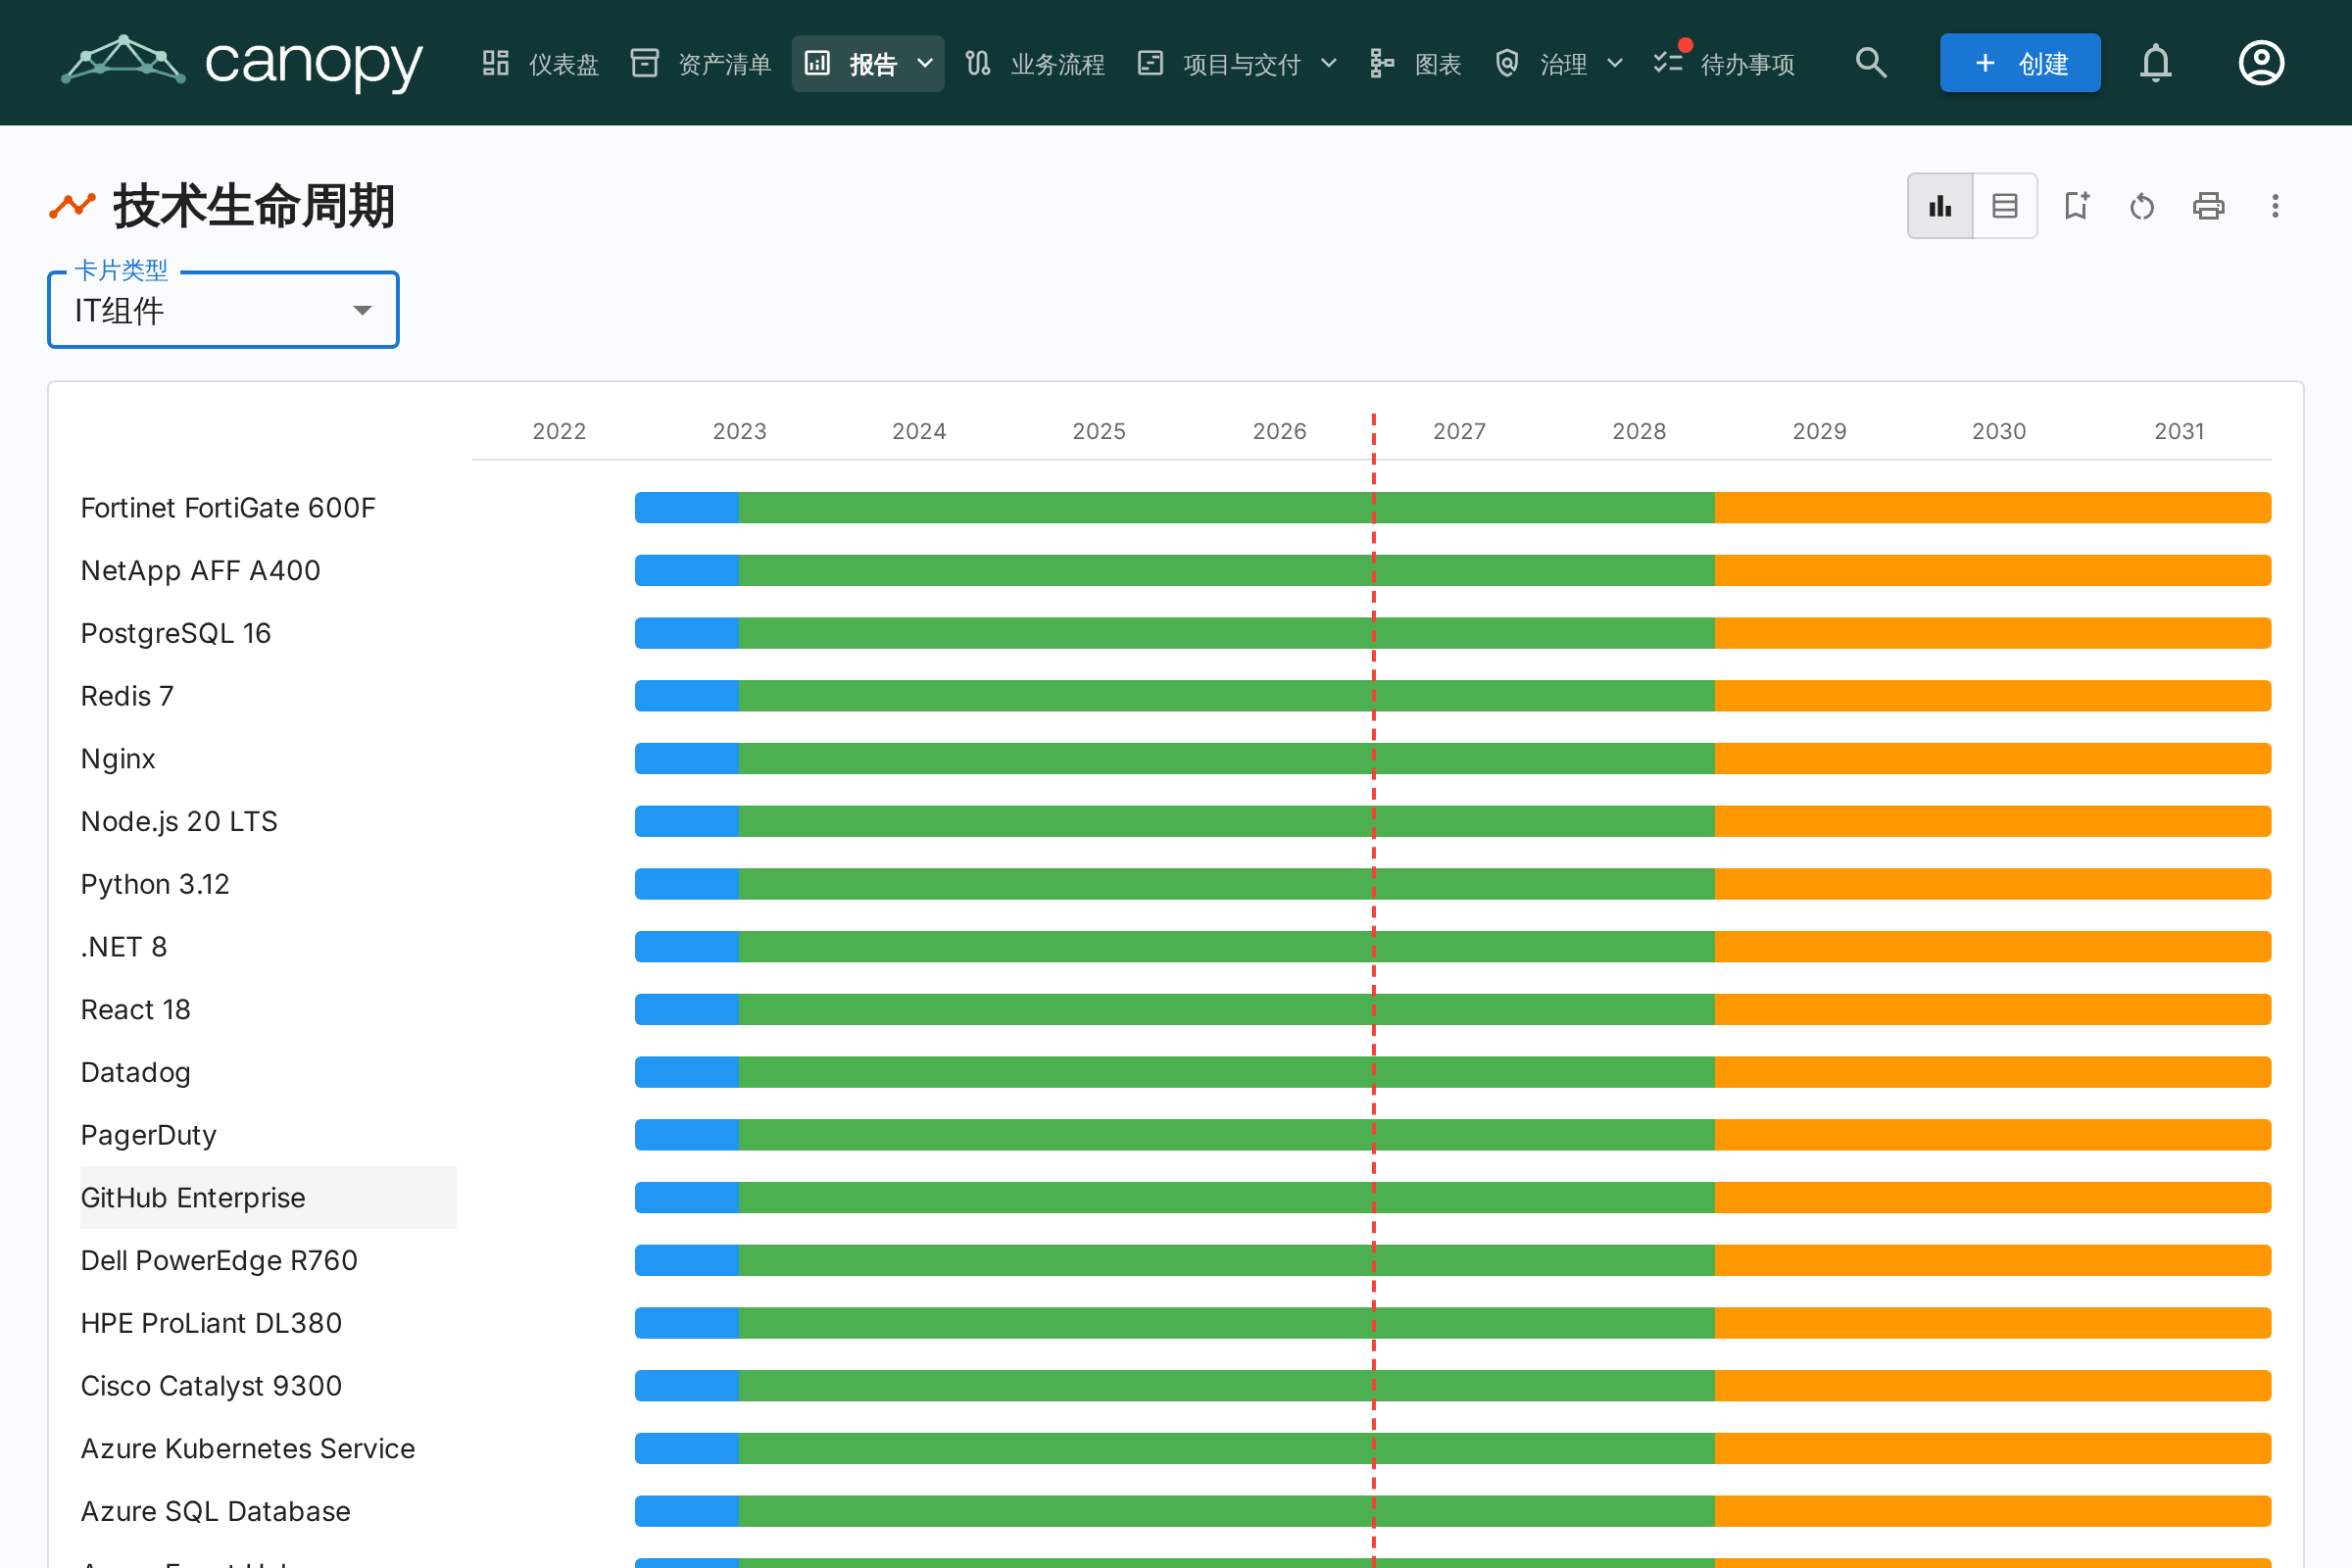Select the Datadog row label
This screenshot has width=2352, height=1568.
tap(135, 1072)
